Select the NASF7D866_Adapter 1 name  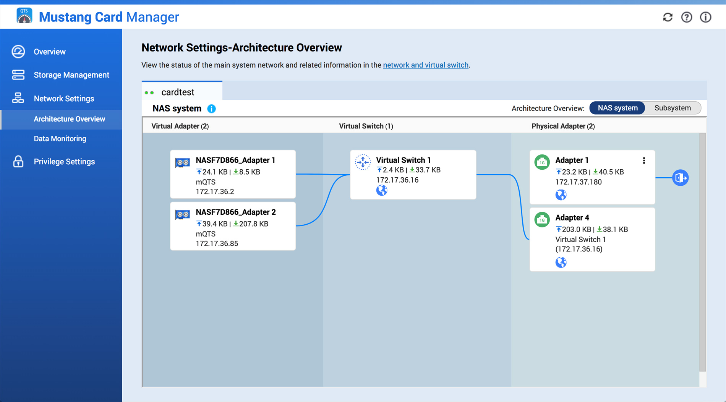pyautogui.click(x=235, y=160)
